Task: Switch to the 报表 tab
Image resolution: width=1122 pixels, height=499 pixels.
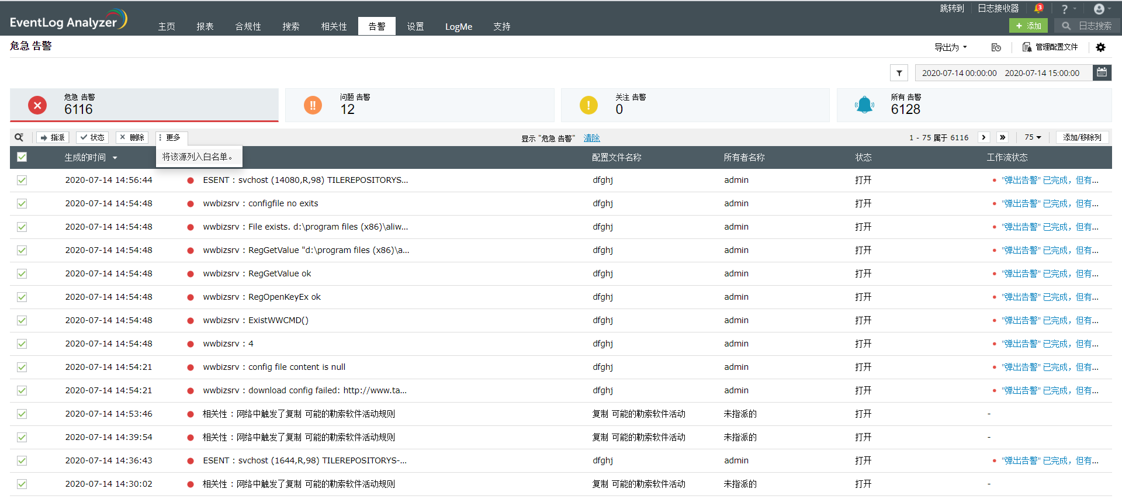Action: (205, 26)
